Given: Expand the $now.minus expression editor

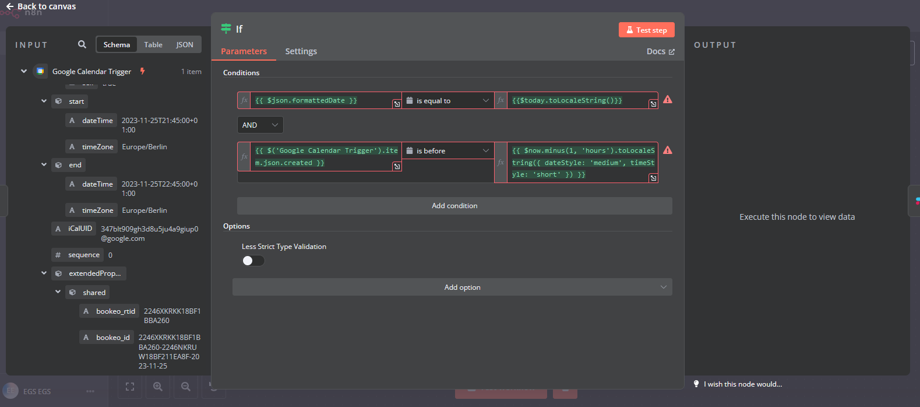Looking at the screenshot, I should click(x=653, y=178).
